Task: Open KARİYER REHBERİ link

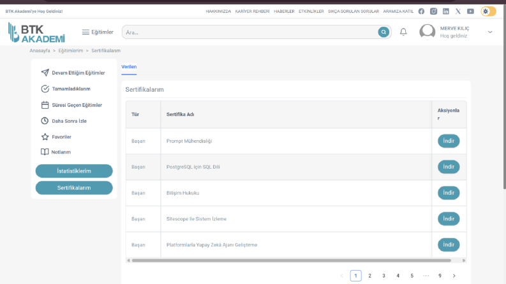Action: pos(252,11)
